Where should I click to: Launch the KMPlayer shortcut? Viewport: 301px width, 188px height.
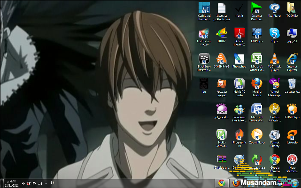(x=257, y=35)
